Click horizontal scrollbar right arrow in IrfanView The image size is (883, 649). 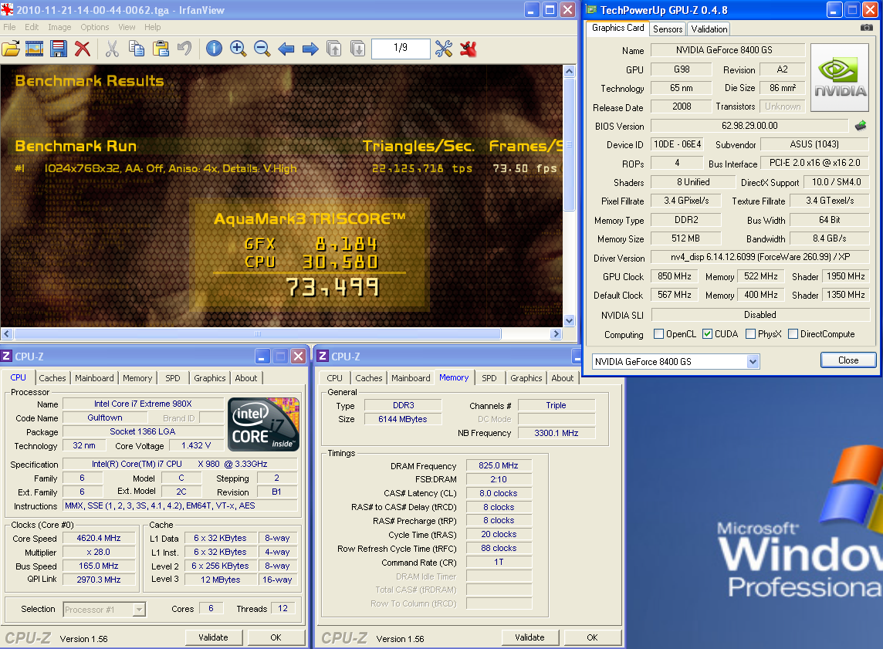point(557,334)
